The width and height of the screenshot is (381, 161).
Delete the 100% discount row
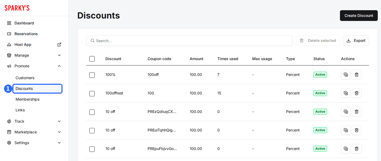[357, 75]
